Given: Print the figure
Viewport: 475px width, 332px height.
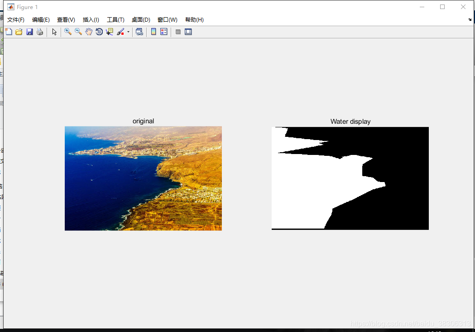Looking at the screenshot, I should tap(40, 32).
